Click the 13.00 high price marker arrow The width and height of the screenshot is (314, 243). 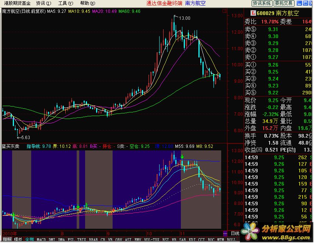[x=176, y=16]
